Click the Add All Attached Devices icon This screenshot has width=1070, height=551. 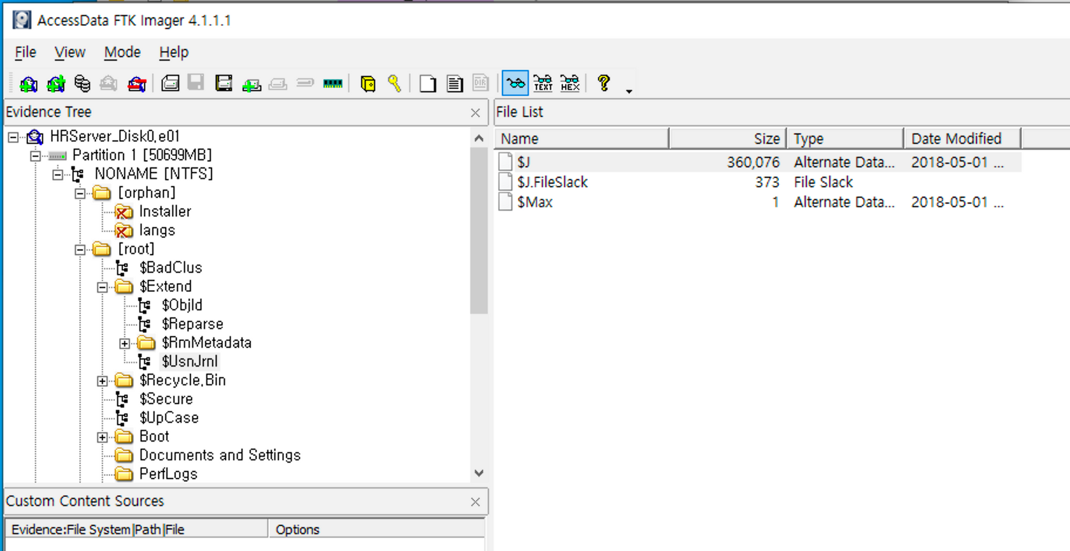pos(56,83)
